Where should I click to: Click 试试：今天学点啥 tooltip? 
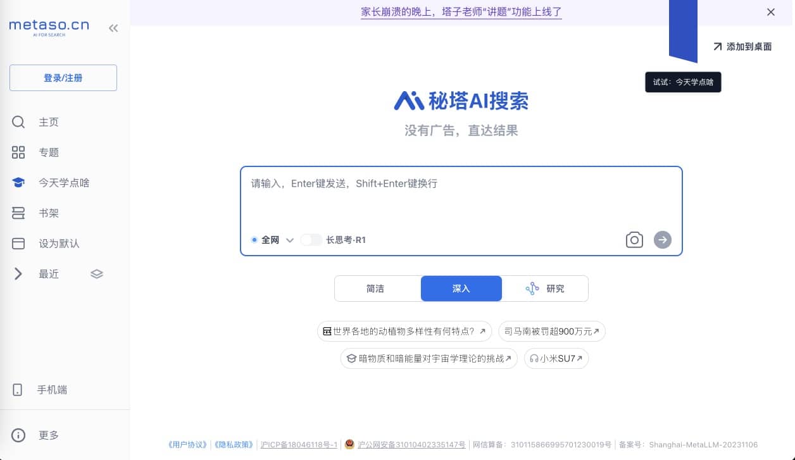coord(683,82)
